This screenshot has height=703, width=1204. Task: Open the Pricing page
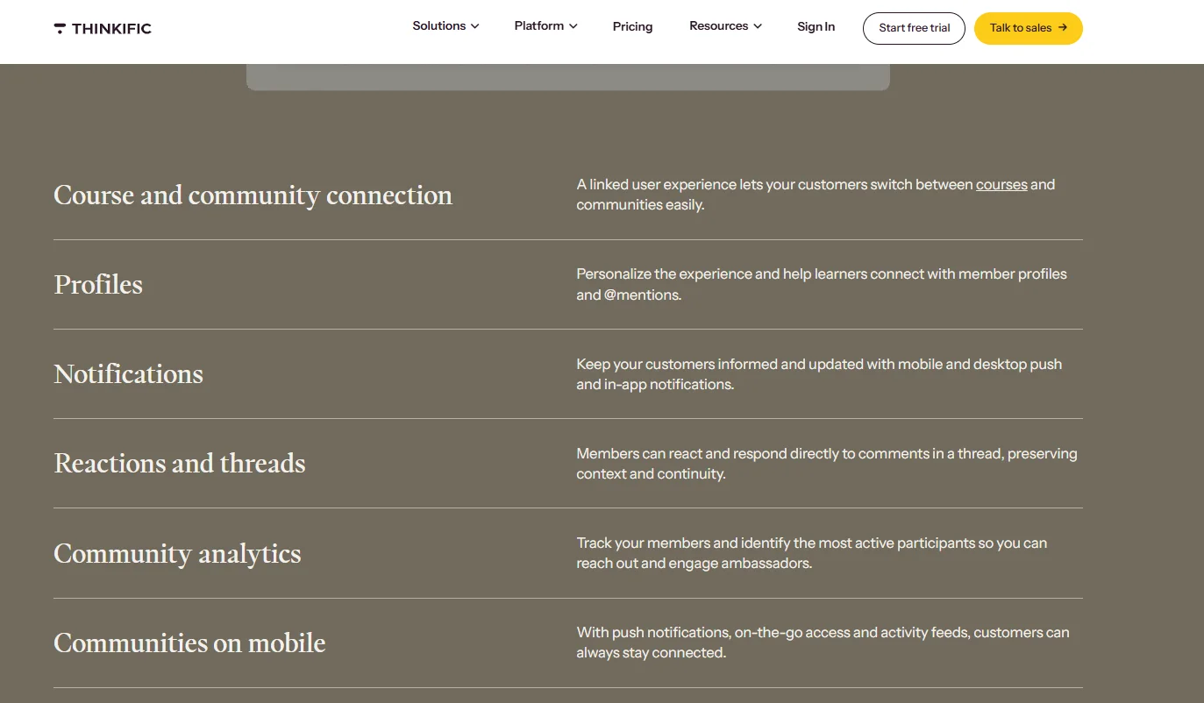coord(632,26)
